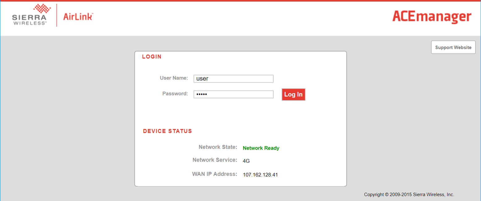Click the vertical divider beside AirLink logo
This screenshot has height=201, width=481.
point(57,15)
